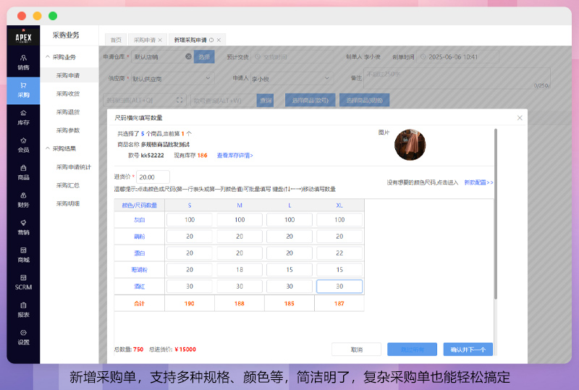Click the 酒红 XL quantity field
Screen dimensions: 579x390
[339, 287]
